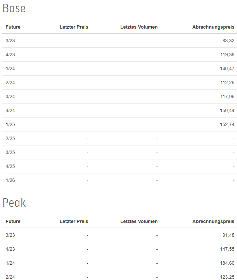Select the 150,44 settlement value
Viewport: 237px width, 280px height.
click(x=227, y=111)
